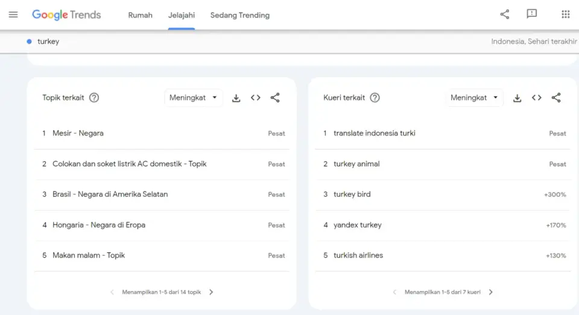579x315 pixels.
Task: Embed the Kueri terkait widget
Action: coord(537,98)
